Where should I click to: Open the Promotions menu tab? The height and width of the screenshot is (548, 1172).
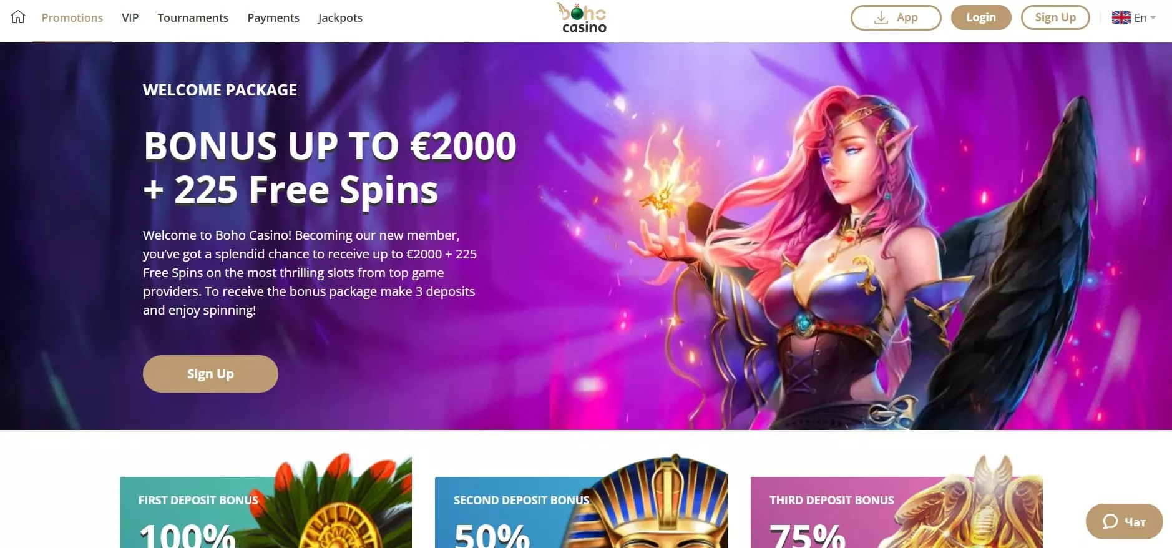tap(72, 18)
